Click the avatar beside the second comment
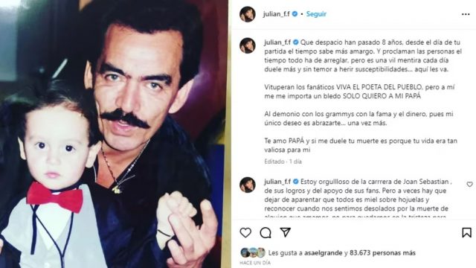Viewport: 476px width, 268px height. click(248, 185)
